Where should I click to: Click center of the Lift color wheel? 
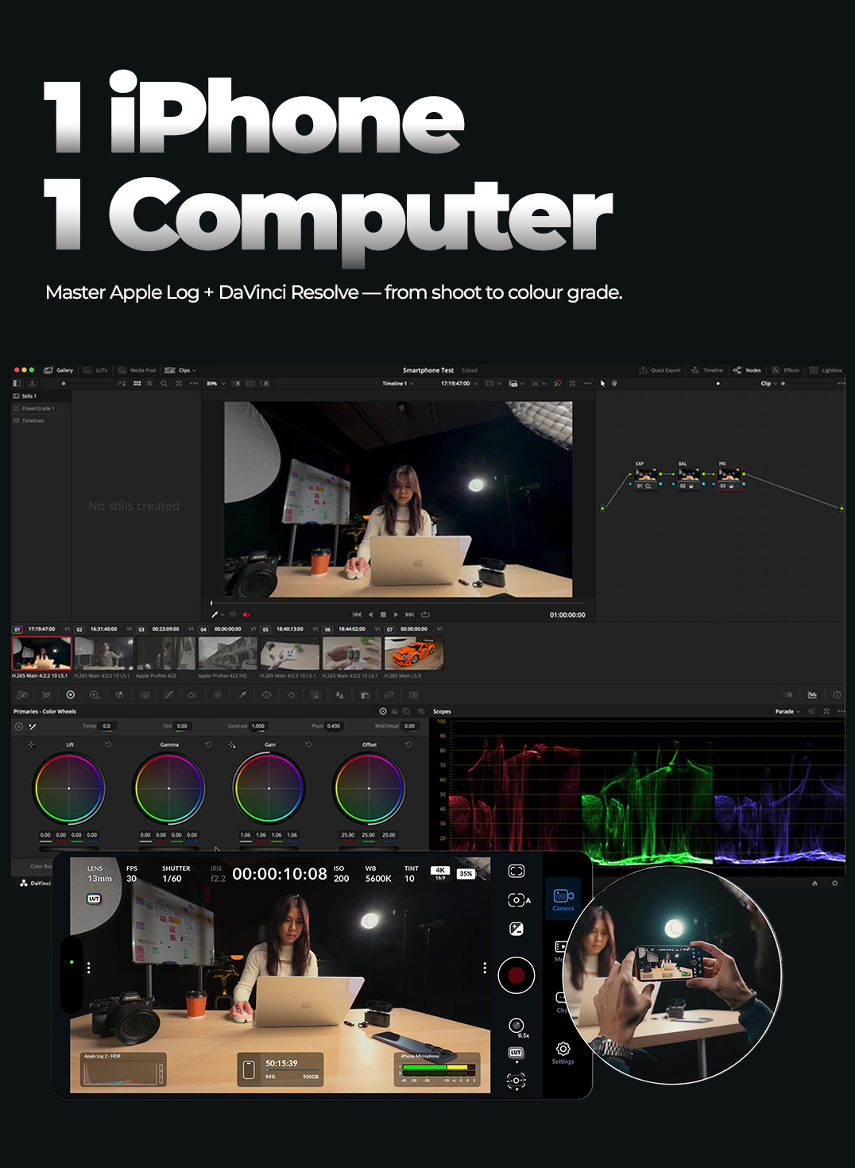tap(69, 788)
